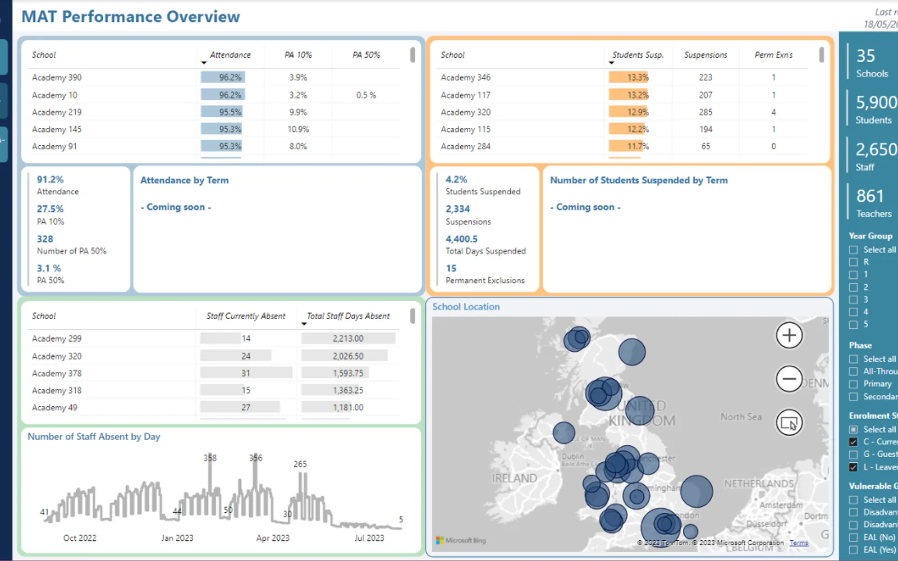Open the Terms link on the map
This screenshot has width=898, height=561.
click(x=799, y=543)
